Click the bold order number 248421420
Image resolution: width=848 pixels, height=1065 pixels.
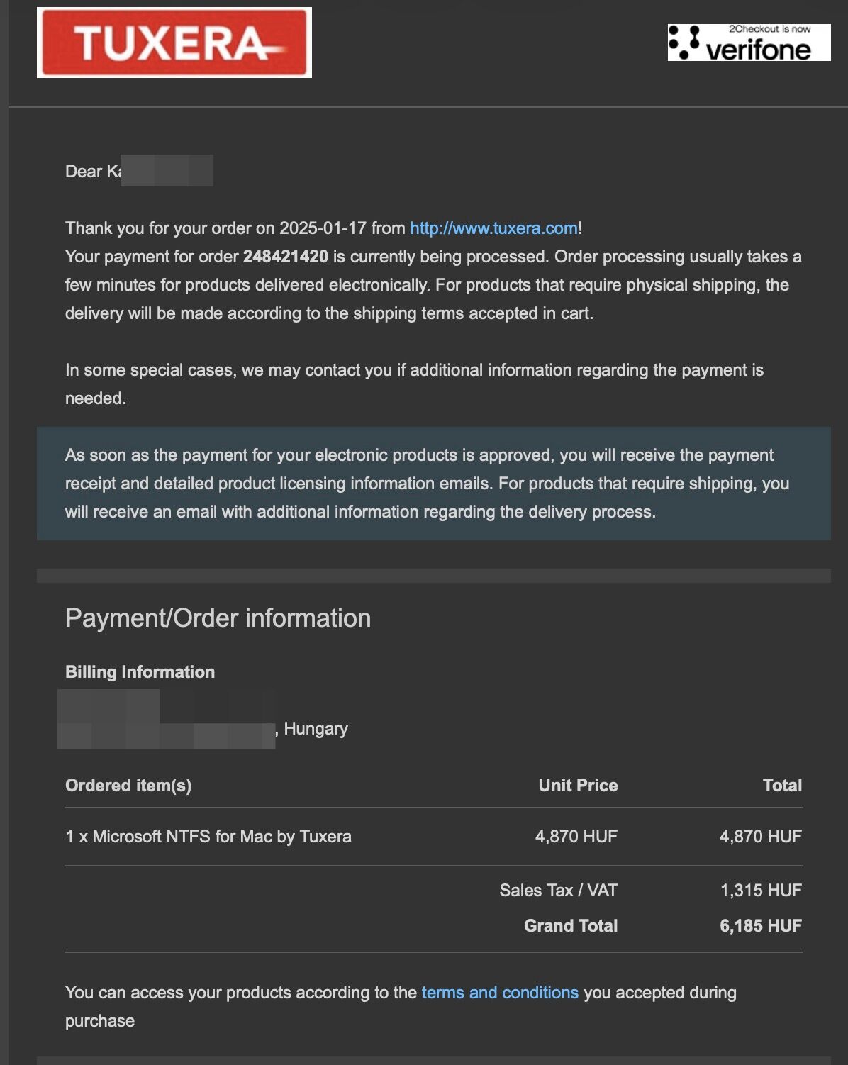(285, 257)
